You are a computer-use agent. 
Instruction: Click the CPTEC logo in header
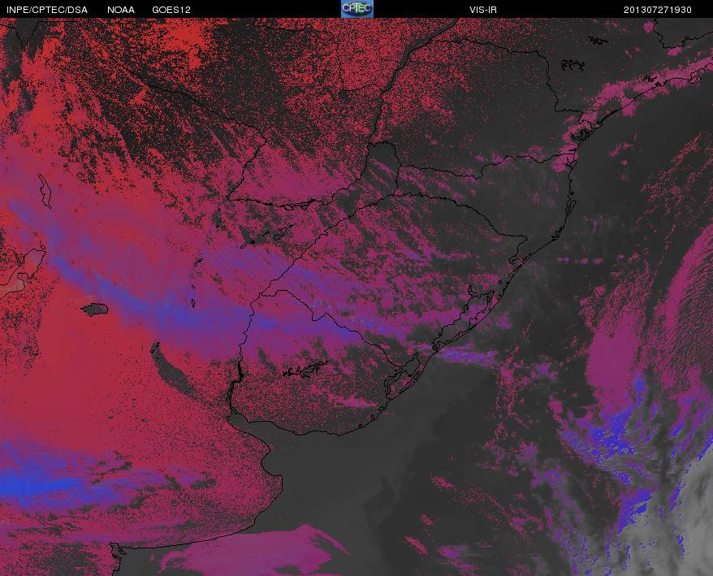click(x=357, y=9)
